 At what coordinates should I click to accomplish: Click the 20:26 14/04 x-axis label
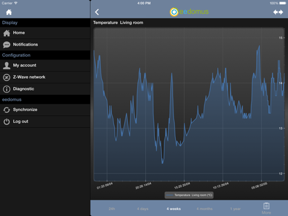pos(143,186)
